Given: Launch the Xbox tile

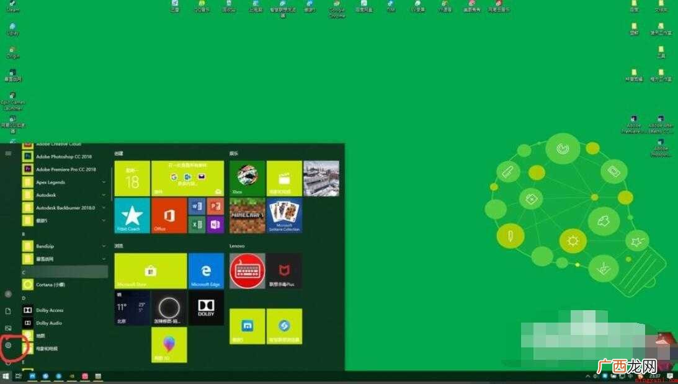Looking at the screenshot, I should (248, 178).
